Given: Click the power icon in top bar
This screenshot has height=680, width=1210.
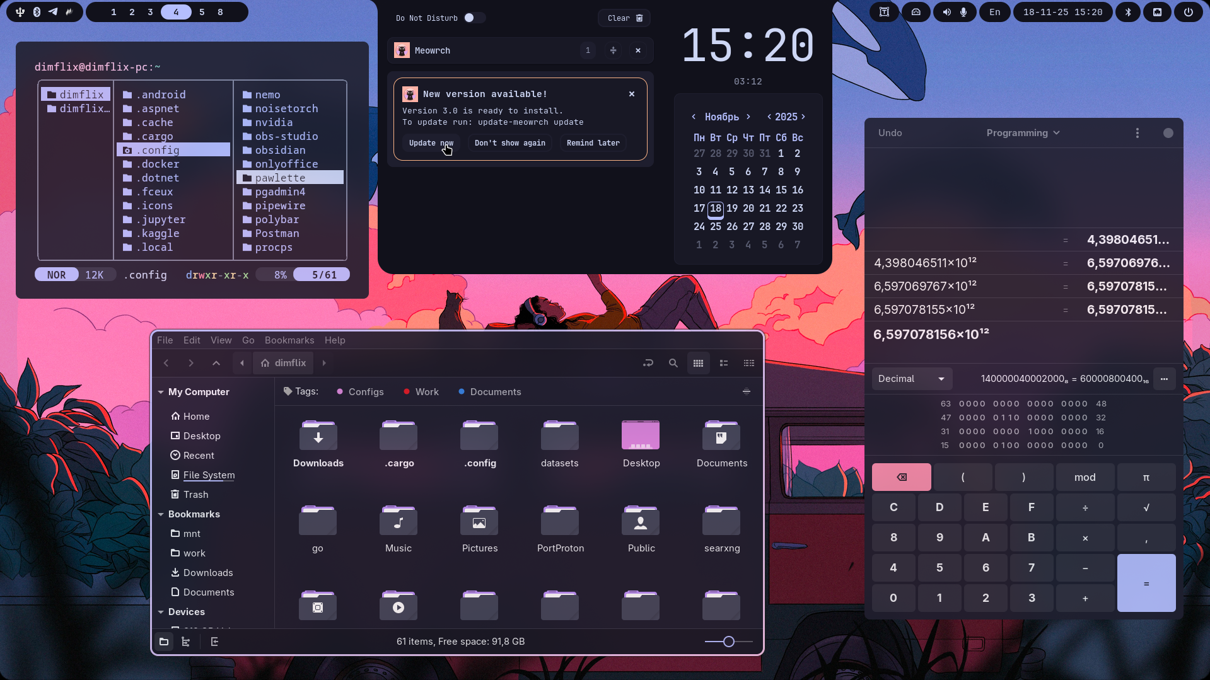Looking at the screenshot, I should pyautogui.click(x=1188, y=12).
